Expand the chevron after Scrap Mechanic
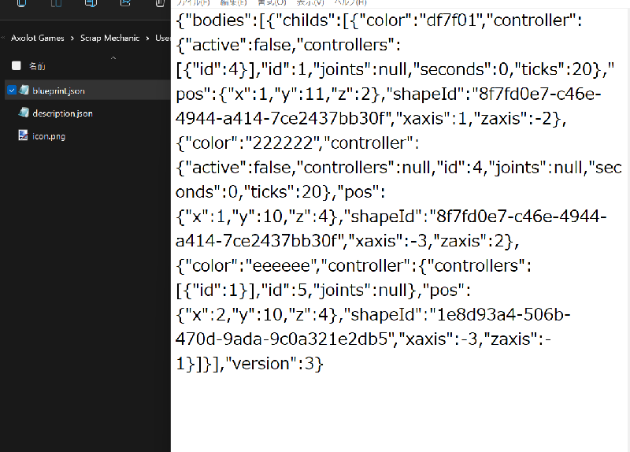Viewport: 630px width, 452px height. (147, 38)
